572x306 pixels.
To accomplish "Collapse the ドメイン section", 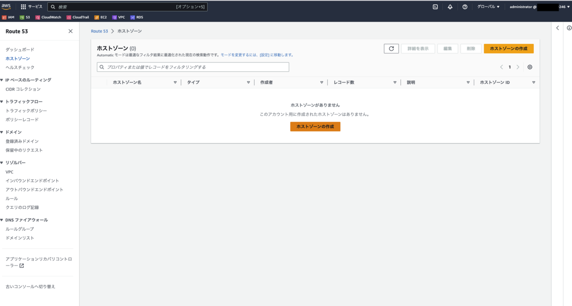I will [x=2, y=132].
